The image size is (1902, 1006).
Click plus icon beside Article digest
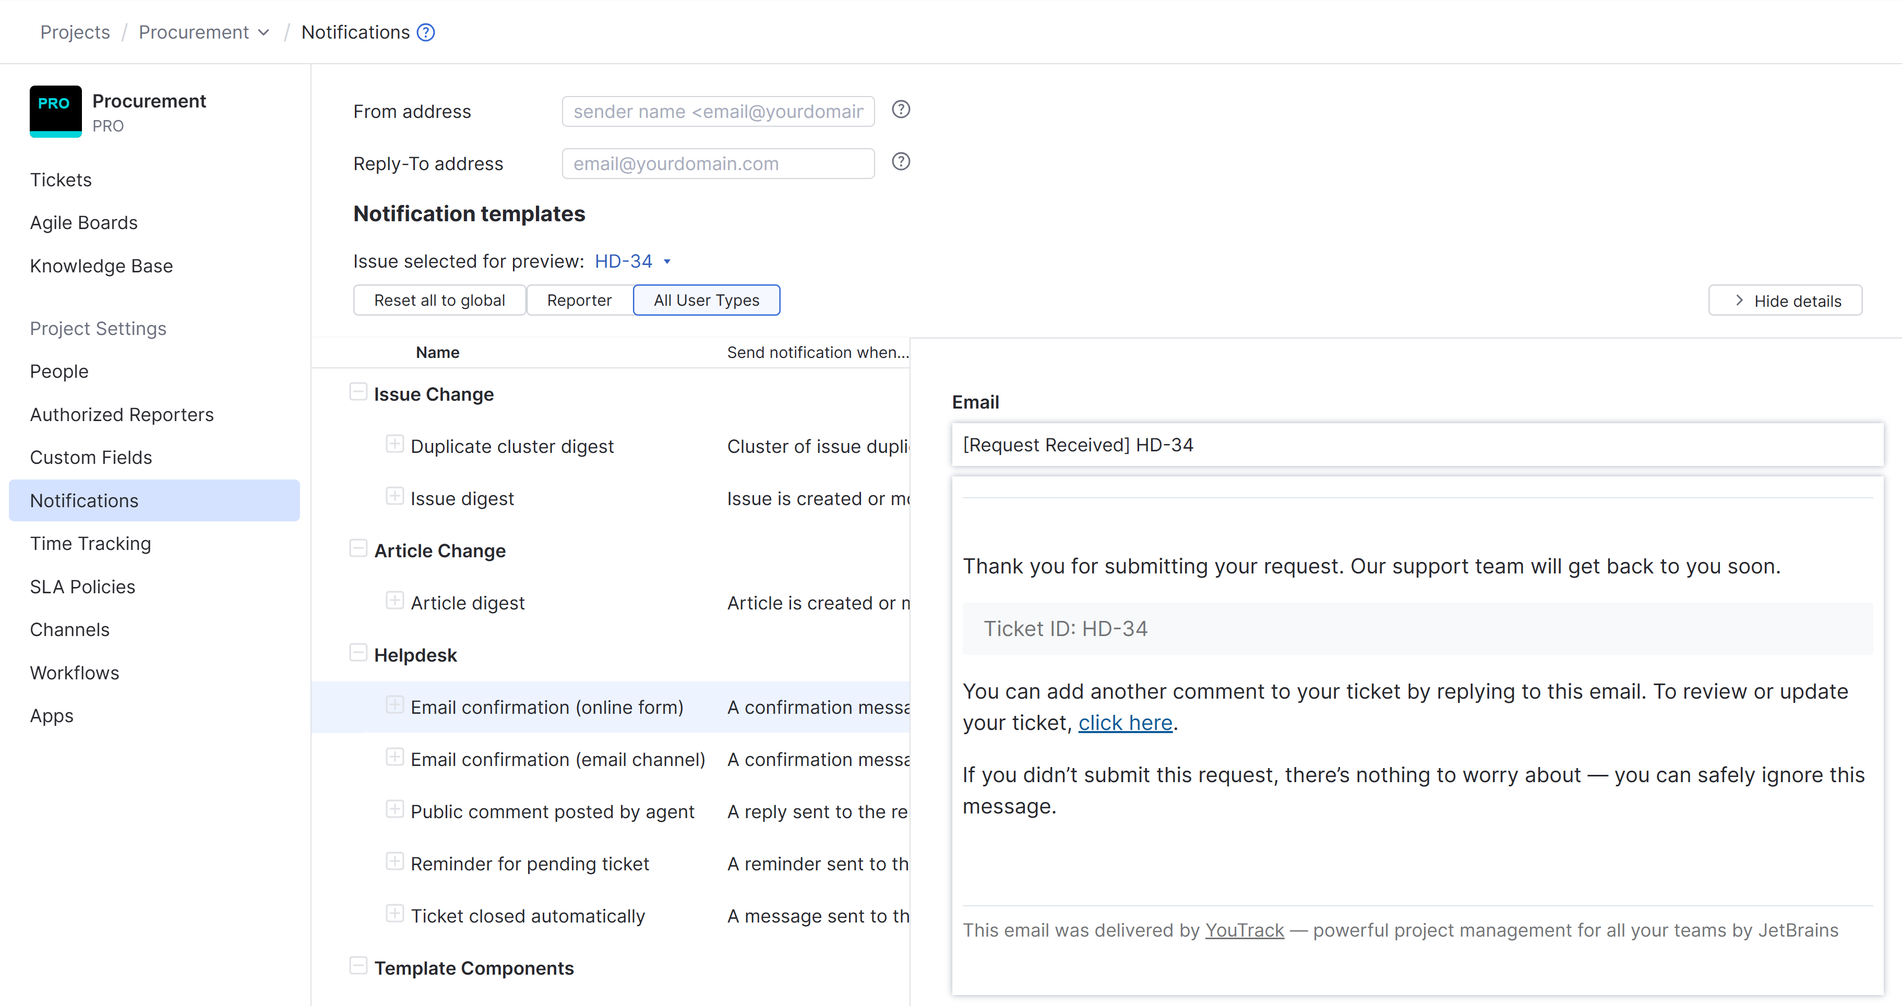click(394, 601)
